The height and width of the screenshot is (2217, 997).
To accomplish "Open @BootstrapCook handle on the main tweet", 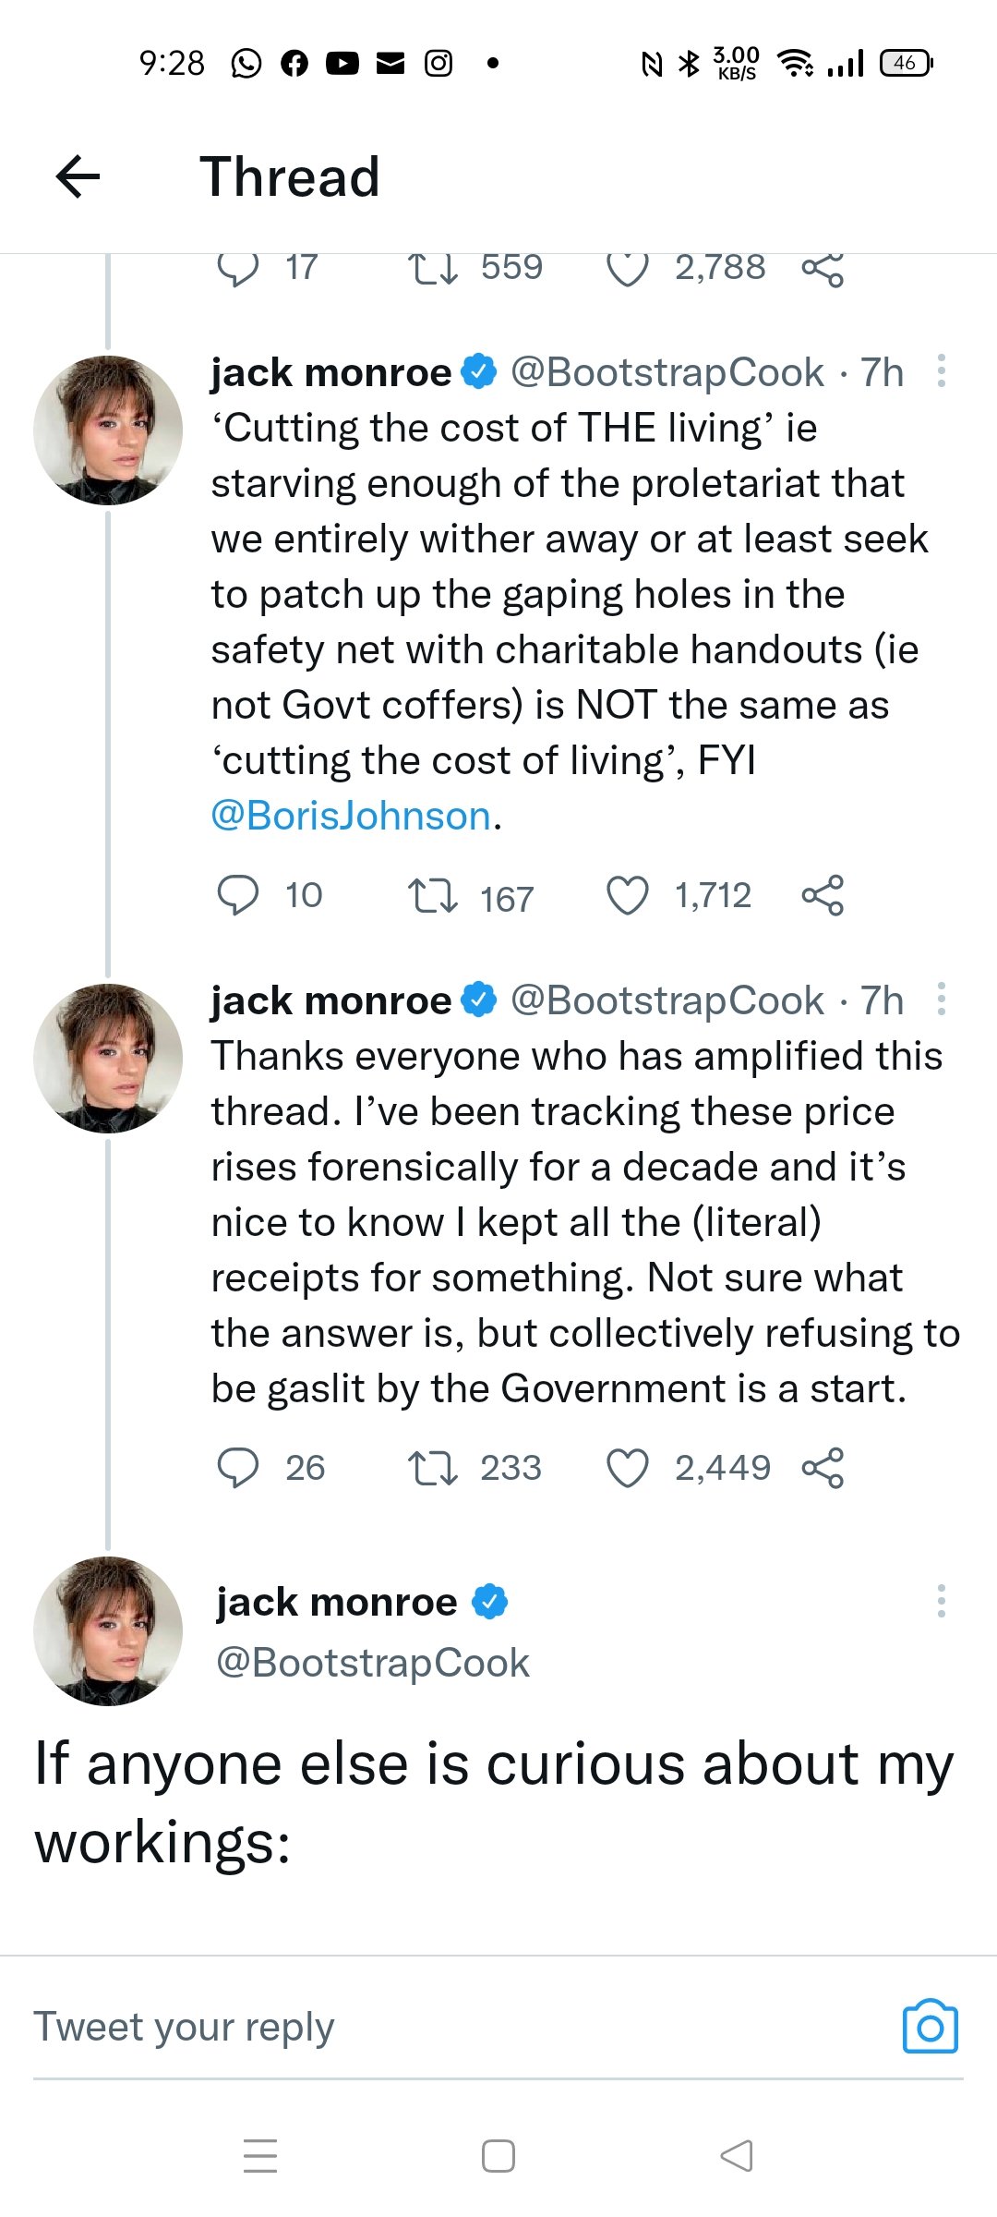I will 373,1663.
